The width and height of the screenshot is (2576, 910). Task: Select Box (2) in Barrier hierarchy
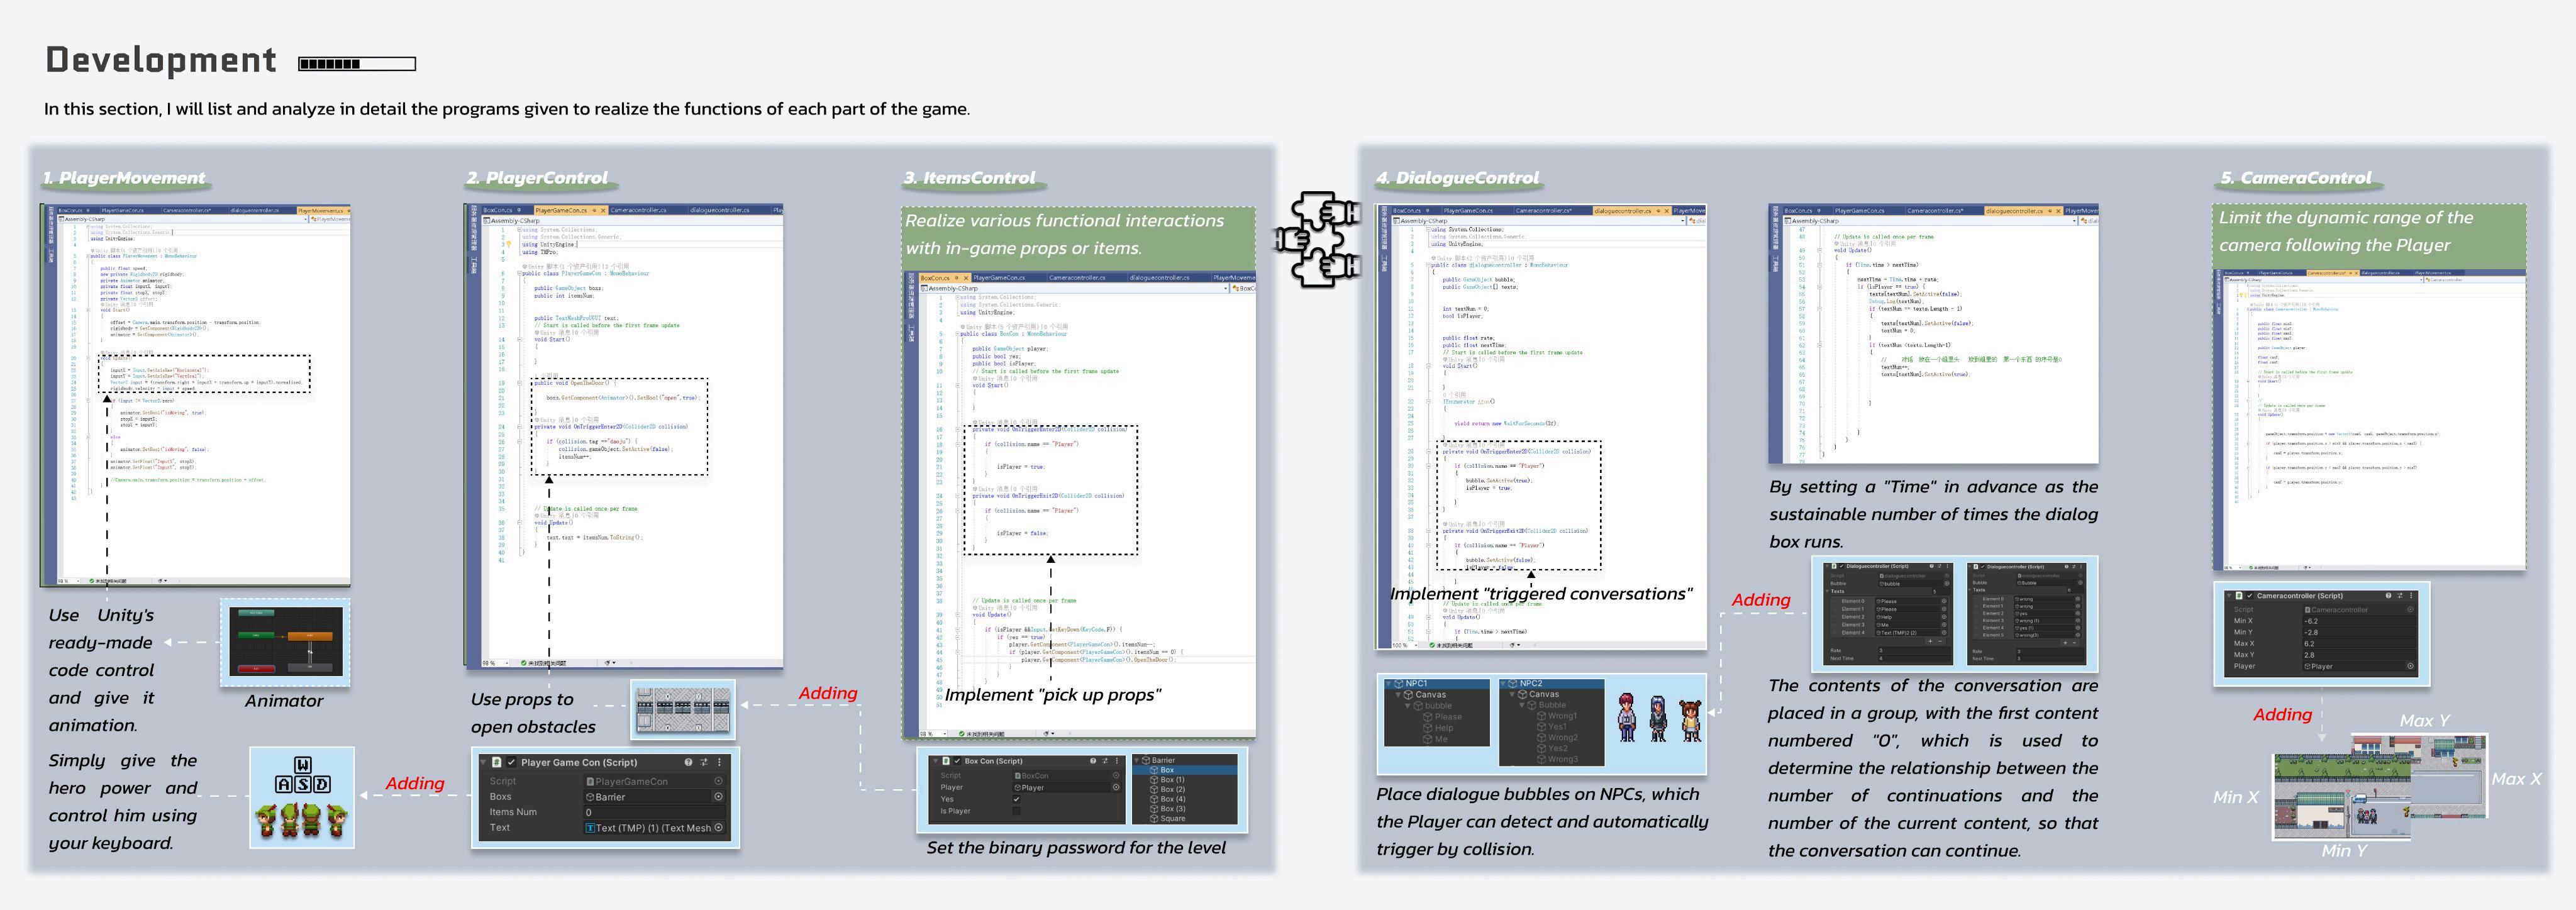pyautogui.click(x=1172, y=789)
